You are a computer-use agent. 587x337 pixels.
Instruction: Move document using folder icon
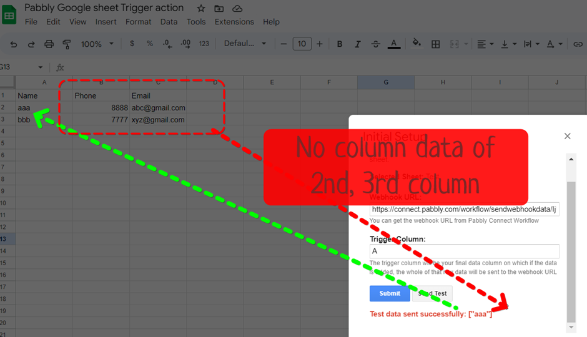(x=219, y=8)
